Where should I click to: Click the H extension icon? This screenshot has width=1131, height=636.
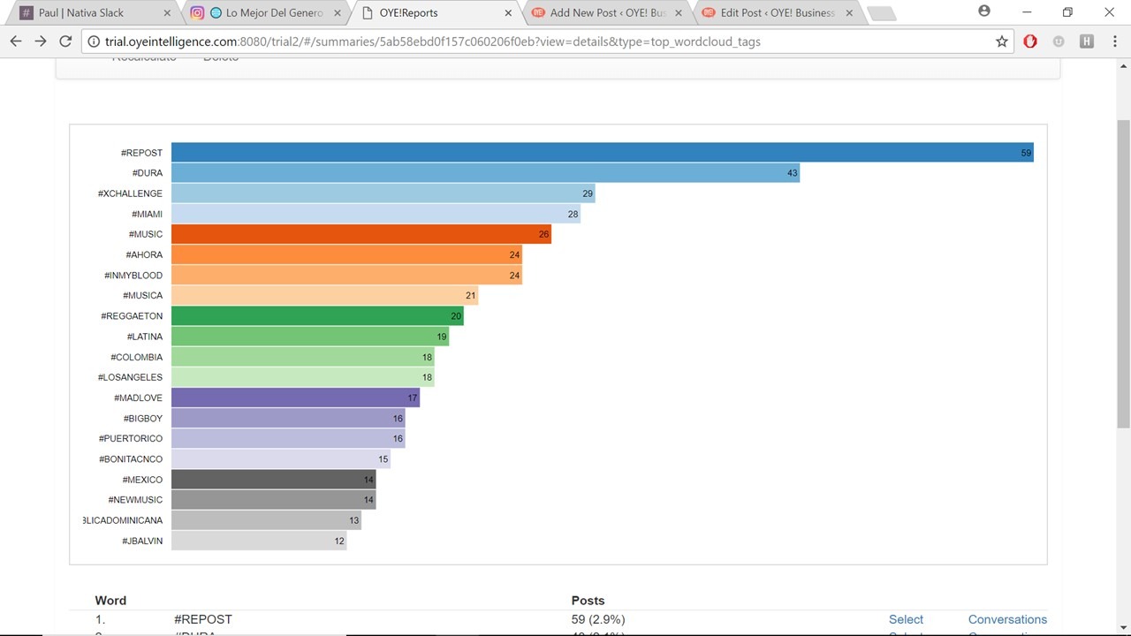[1086, 42]
